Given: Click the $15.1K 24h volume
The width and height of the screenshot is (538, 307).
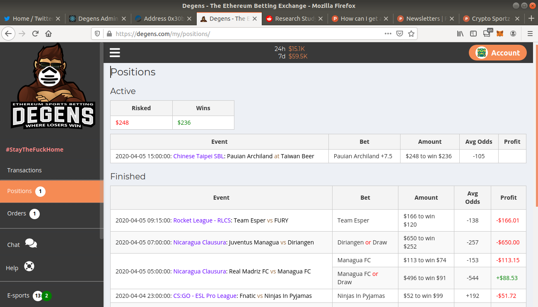Looking at the screenshot, I should point(297,49).
